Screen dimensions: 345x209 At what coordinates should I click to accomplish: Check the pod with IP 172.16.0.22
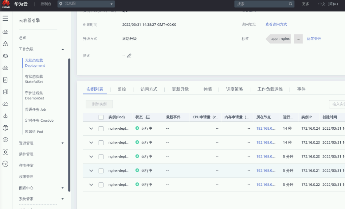click(101, 185)
